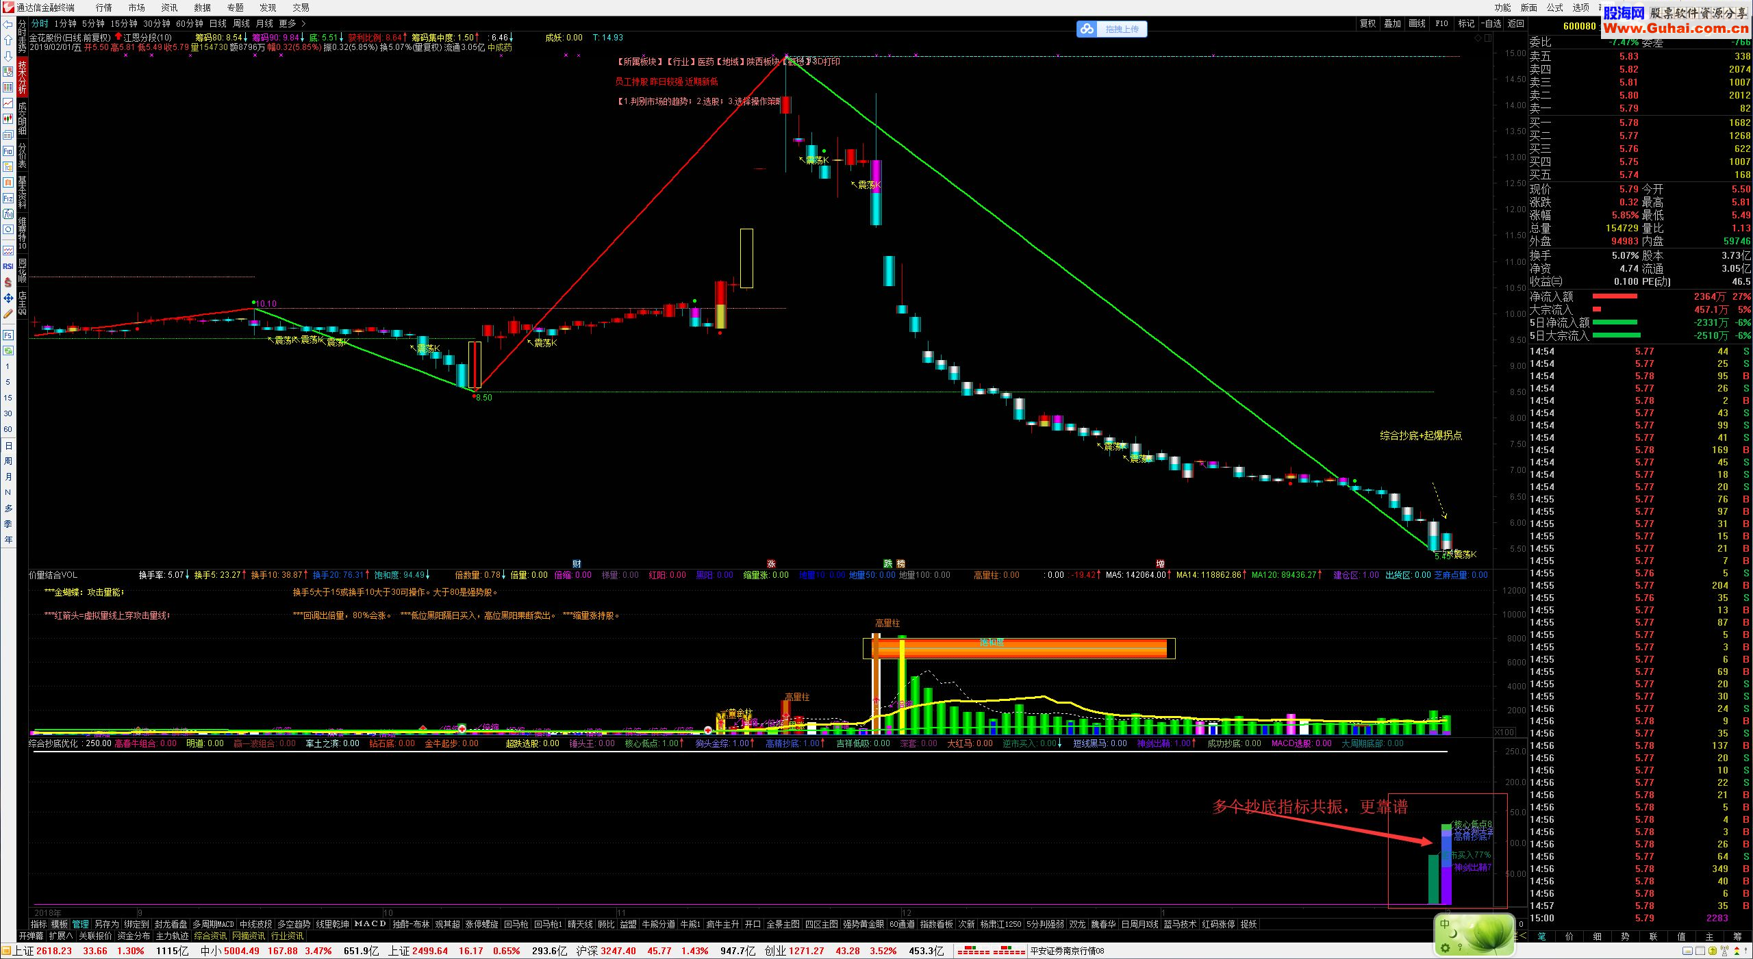The width and height of the screenshot is (1753, 959).
Task: Click the gear icon on input method widget
Action: pyautogui.click(x=1446, y=948)
